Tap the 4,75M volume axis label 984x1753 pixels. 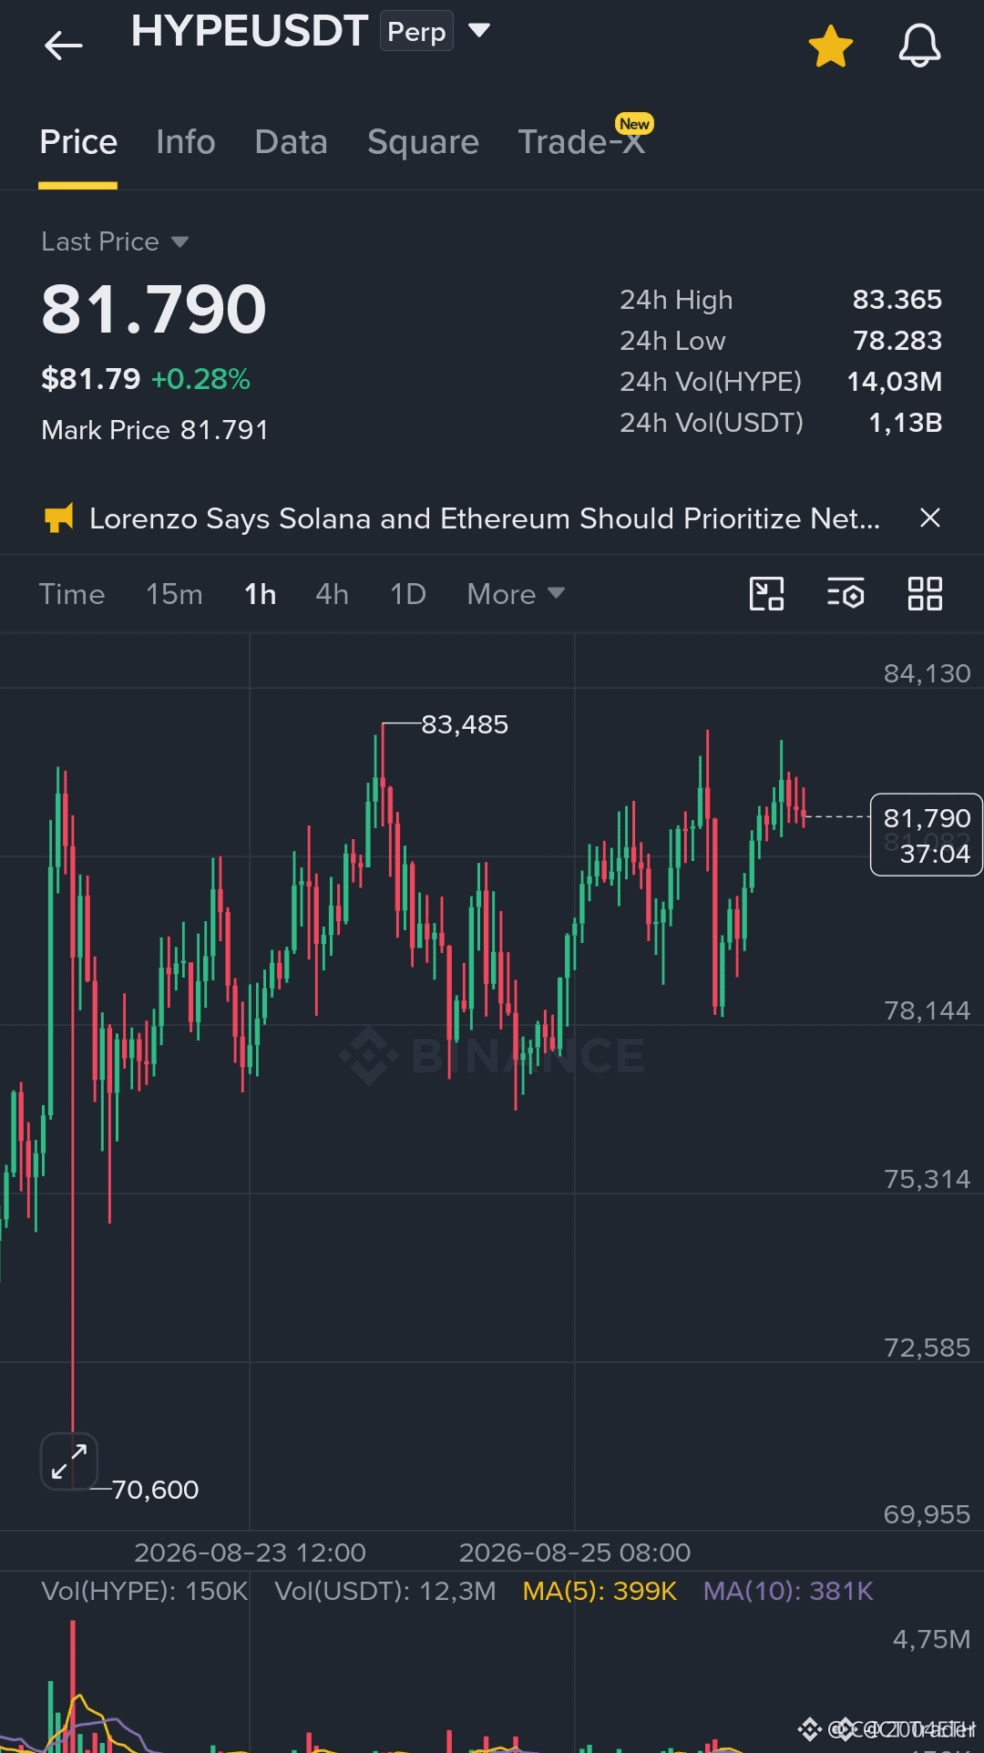click(931, 1639)
